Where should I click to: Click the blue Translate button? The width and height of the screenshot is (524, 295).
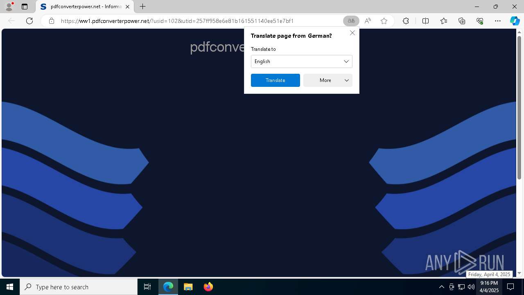tap(276, 80)
